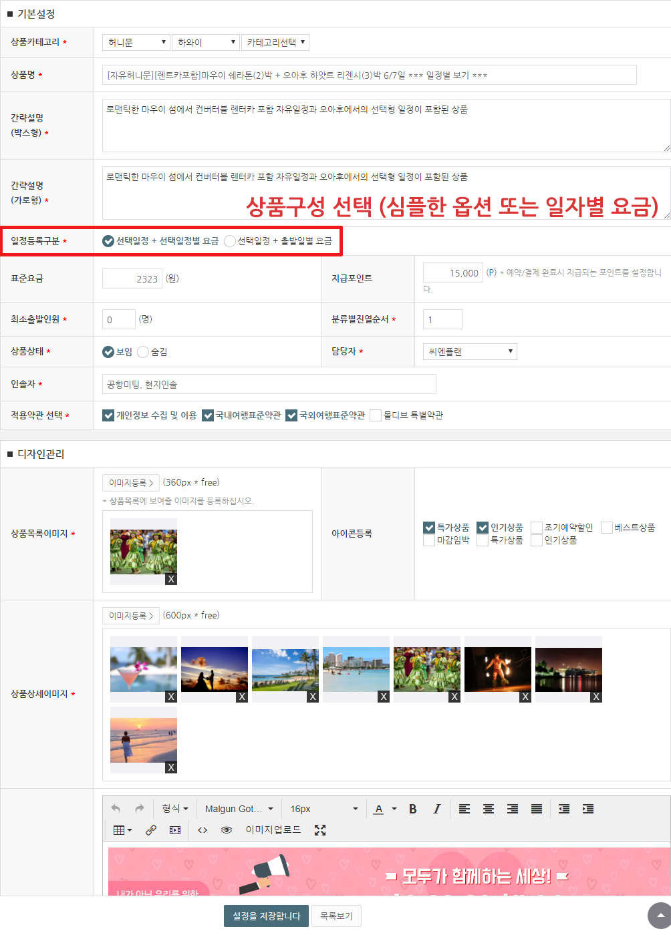The image size is (671, 935).
Task: Select the 숨김 product status radio
Action: click(x=143, y=352)
